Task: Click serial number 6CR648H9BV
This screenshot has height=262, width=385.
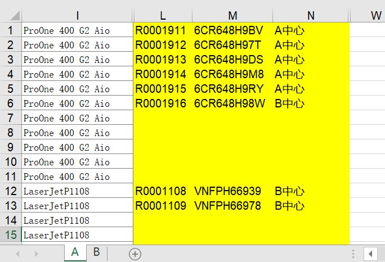Action: 229,30
